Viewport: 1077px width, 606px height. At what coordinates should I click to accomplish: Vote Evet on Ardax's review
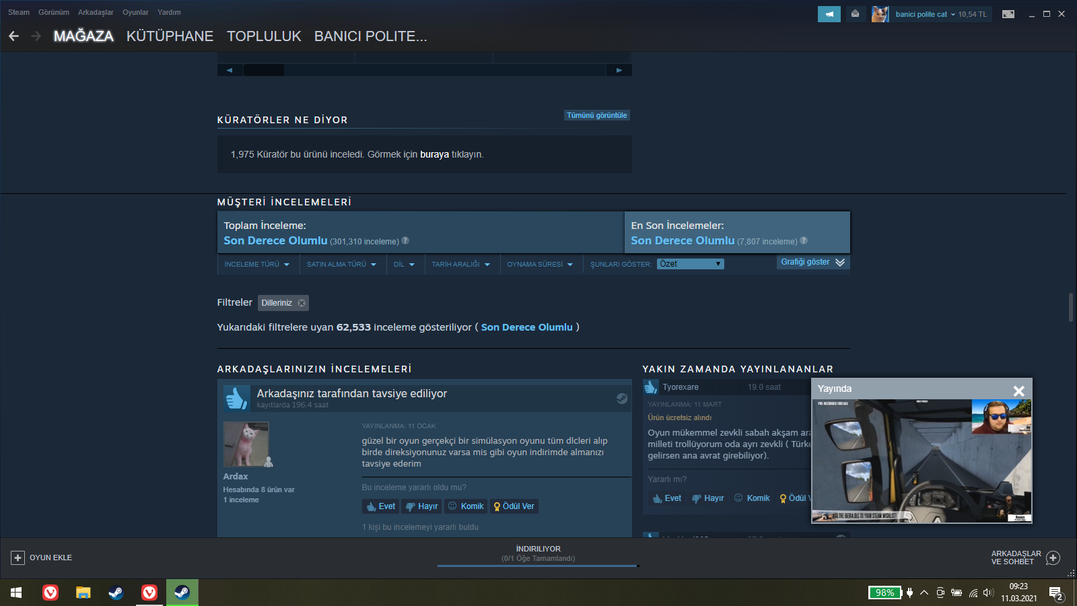pyautogui.click(x=381, y=506)
